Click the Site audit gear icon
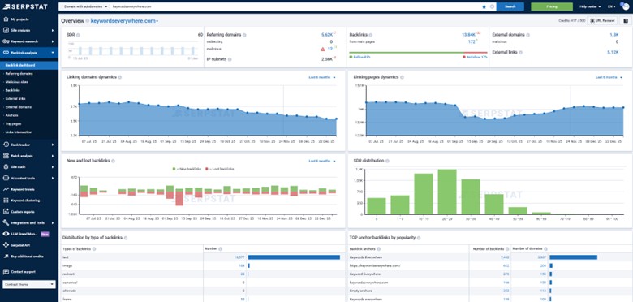The image size is (633, 302). pos(6,166)
